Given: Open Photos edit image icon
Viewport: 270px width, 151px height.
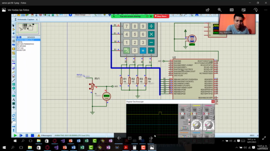Looking at the screenshot, I should tap(243, 10).
